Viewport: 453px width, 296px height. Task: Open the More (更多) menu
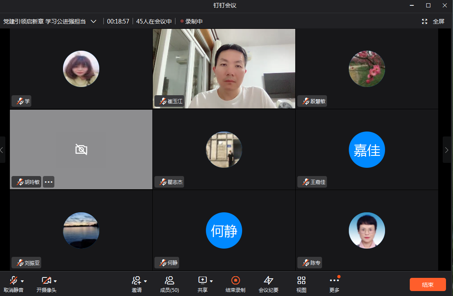click(334, 281)
